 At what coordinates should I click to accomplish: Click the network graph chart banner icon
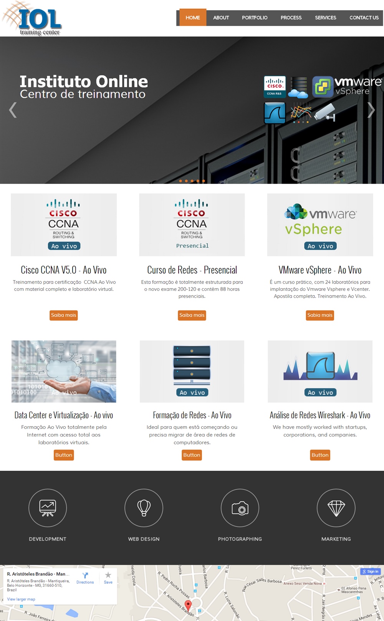[300, 113]
